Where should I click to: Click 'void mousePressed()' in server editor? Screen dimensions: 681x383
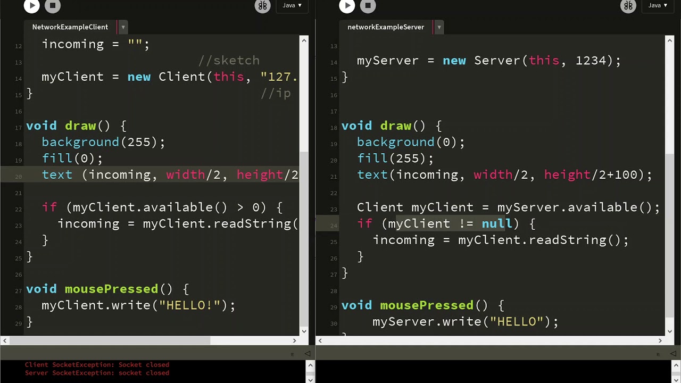click(x=422, y=306)
